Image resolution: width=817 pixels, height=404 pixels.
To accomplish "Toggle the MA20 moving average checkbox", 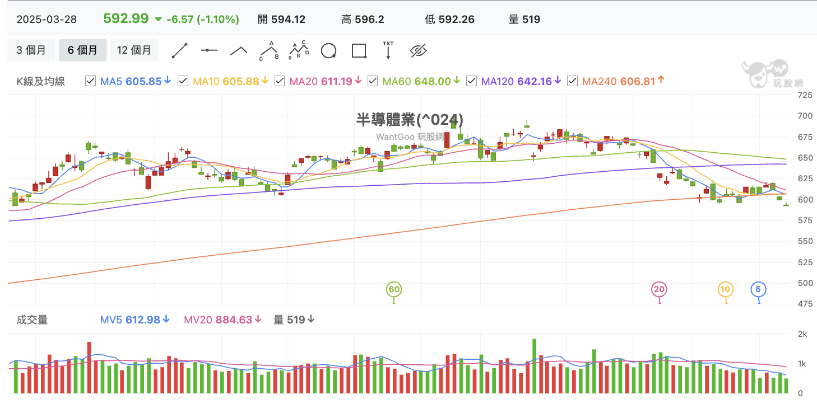I will point(279,81).
